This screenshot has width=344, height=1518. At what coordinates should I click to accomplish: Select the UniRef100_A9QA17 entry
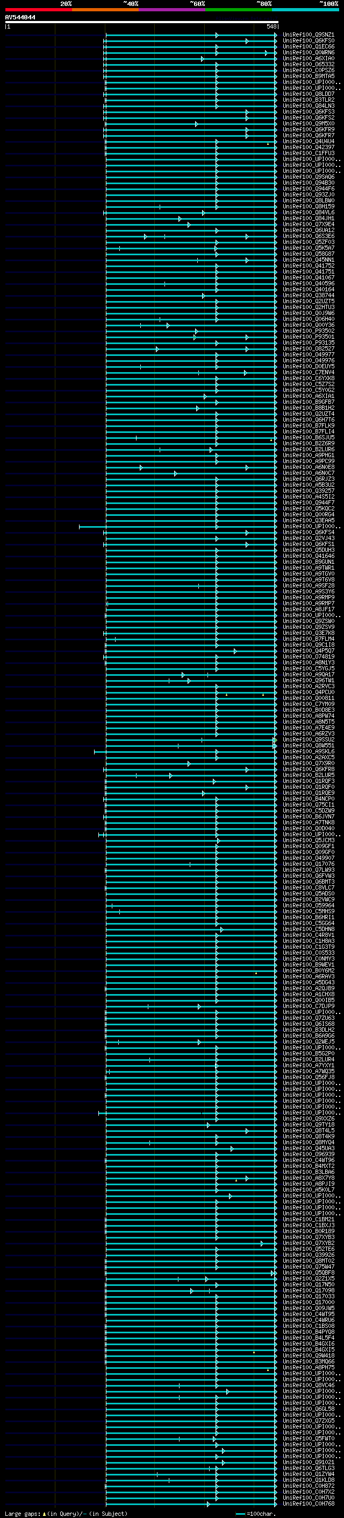click(308, 675)
